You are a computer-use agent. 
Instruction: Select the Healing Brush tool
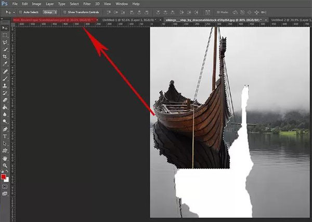[5, 72]
